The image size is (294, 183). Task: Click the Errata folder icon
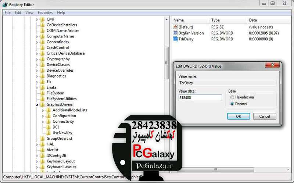43,87
